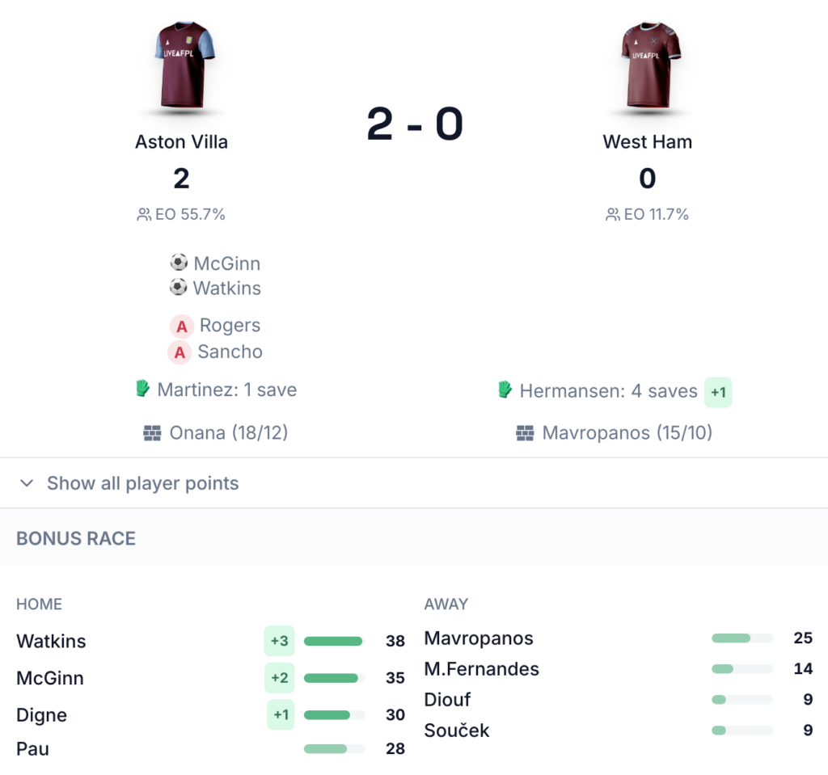Click the glove icon beside Martinez
828x775 pixels.
click(x=143, y=390)
